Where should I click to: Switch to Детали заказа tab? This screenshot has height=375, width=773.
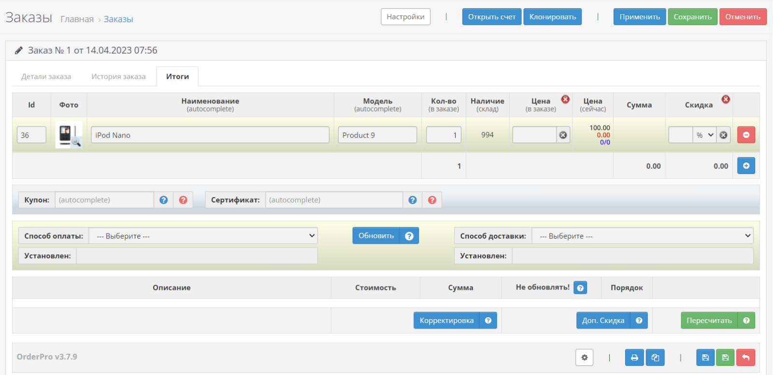click(x=46, y=76)
